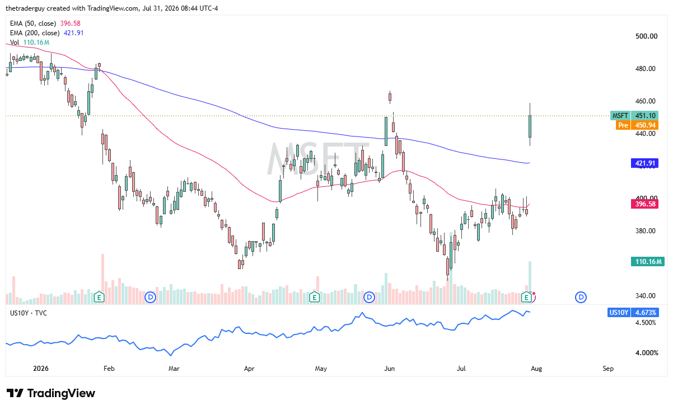Click the 440.00 price axis label
This screenshot has height=410, width=673.
tap(646, 134)
